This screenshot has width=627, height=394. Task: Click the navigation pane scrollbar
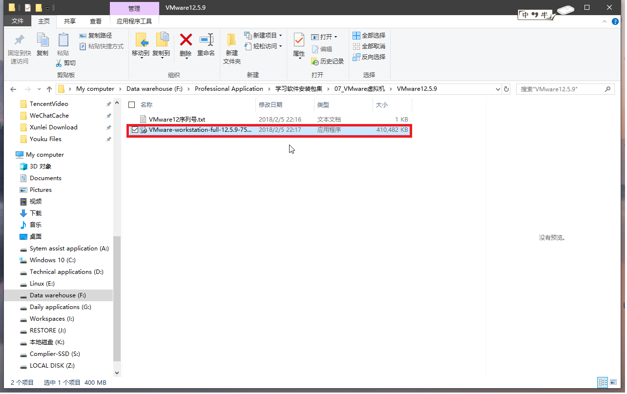117,300
